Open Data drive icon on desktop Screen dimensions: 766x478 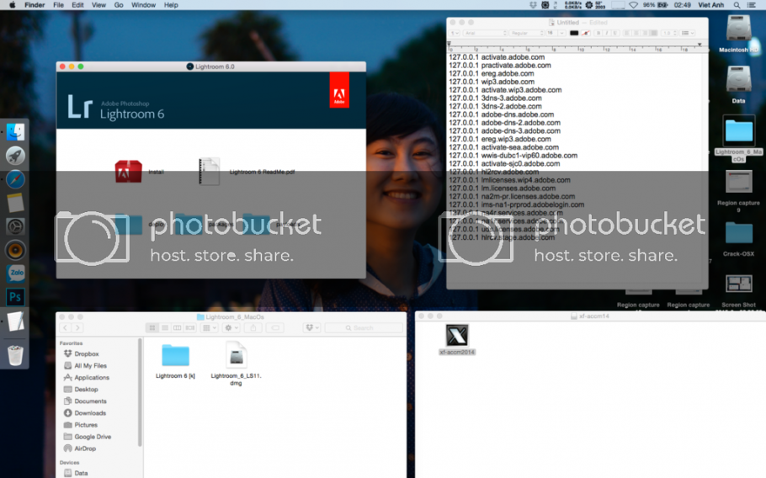[x=738, y=80]
